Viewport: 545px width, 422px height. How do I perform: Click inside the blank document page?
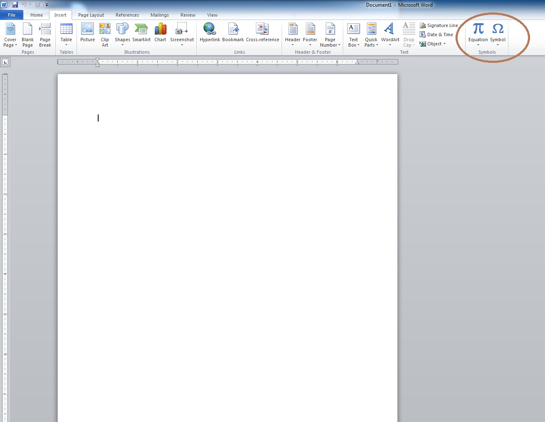tap(227, 229)
